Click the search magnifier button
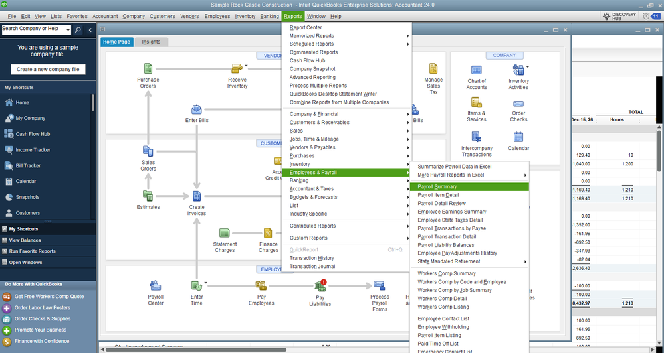 click(x=78, y=30)
